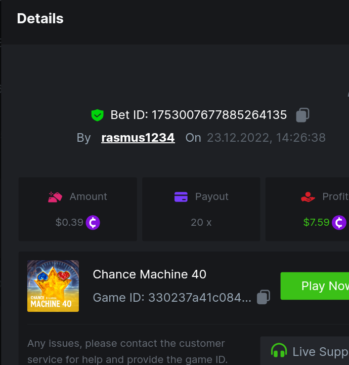Image resolution: width=349 pixels, height=365 pixels.
Task: Click the truncated Game ID text
Action: point(172,297)
